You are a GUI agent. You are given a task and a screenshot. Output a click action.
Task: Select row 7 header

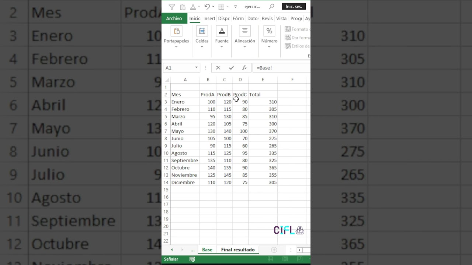click(x=166, y=131)
